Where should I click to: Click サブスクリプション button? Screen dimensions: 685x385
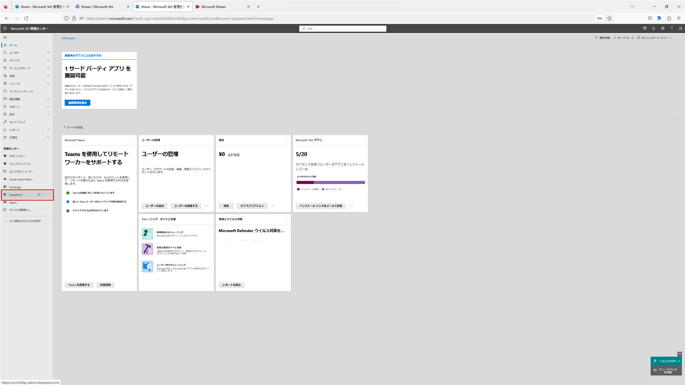252,206
